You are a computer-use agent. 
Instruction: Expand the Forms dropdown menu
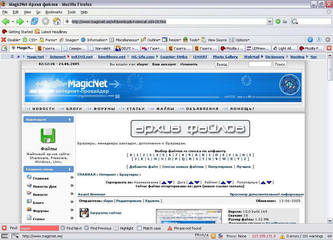(48, 40)
